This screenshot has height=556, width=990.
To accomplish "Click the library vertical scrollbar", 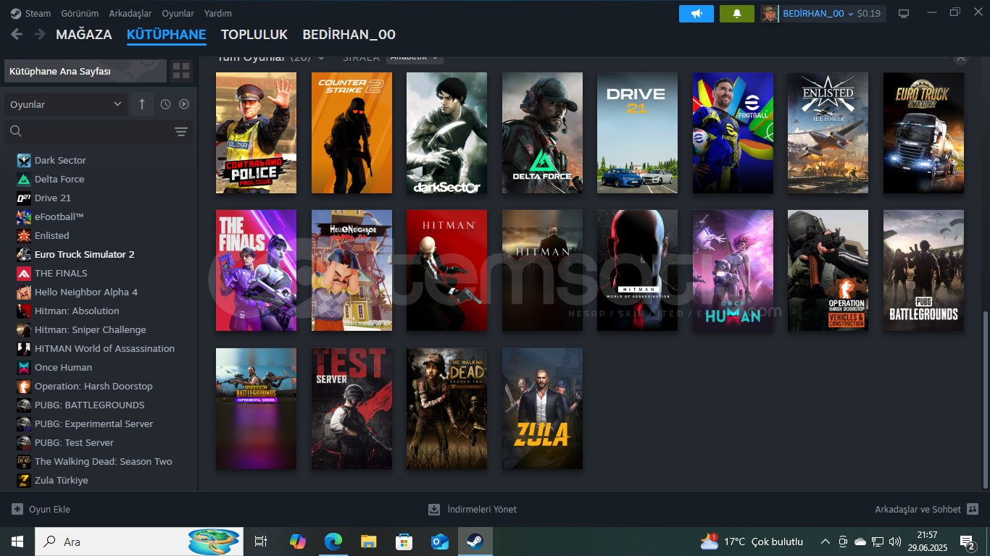I will click(x=984, y=399).
